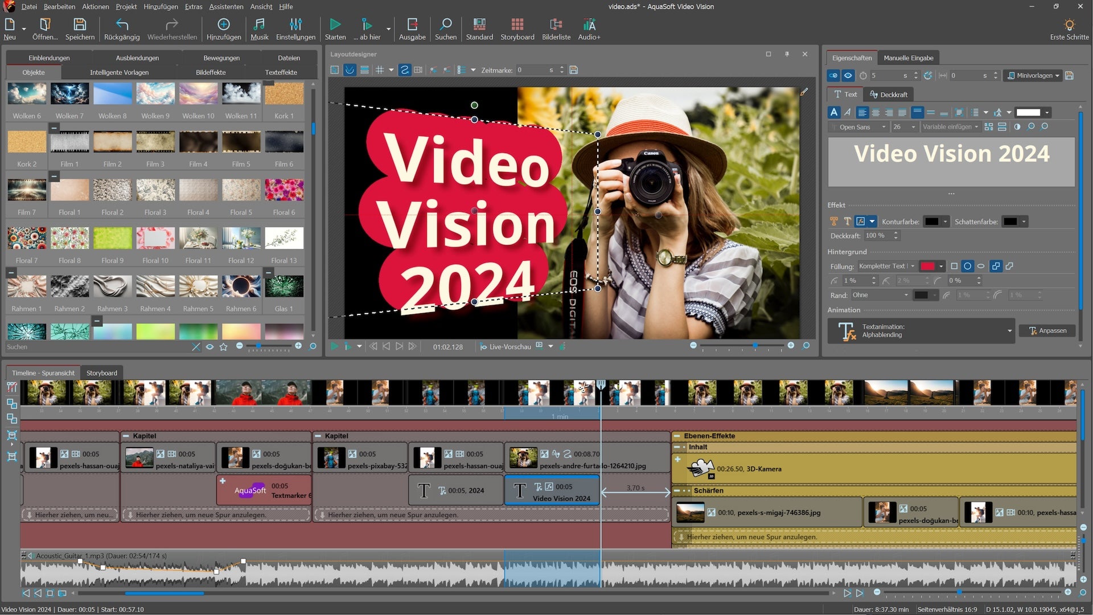The width and height of the screenshot is (1093, 615).
Task: Save project with the Speichern icon
Action: pyautogui.click(x=80, y=24)
